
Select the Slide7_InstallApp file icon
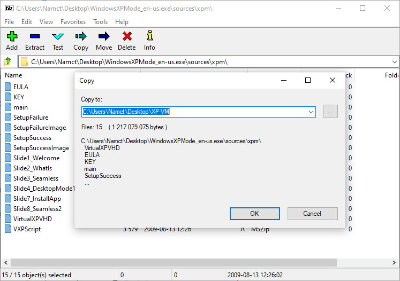tap(8, 199)
